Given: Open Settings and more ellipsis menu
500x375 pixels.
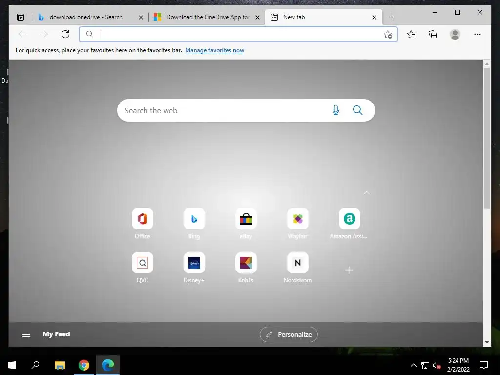Looking at the screenshot, I should click(478, 34).
